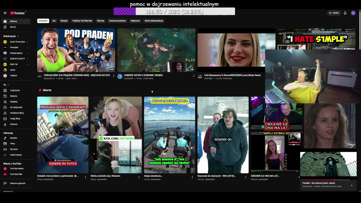Expand the Subskrypcje section chevron
The image size is (361, 203).
click(x=18, y=36)
